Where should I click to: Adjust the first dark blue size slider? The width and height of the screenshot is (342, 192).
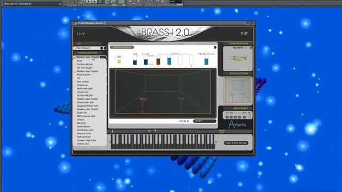[135, 60]
